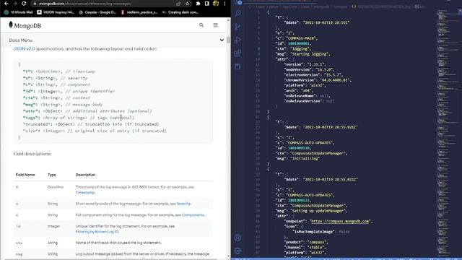Open VS Code Run and Debug icon
The image size is (462, 260).
pos(237,40)
